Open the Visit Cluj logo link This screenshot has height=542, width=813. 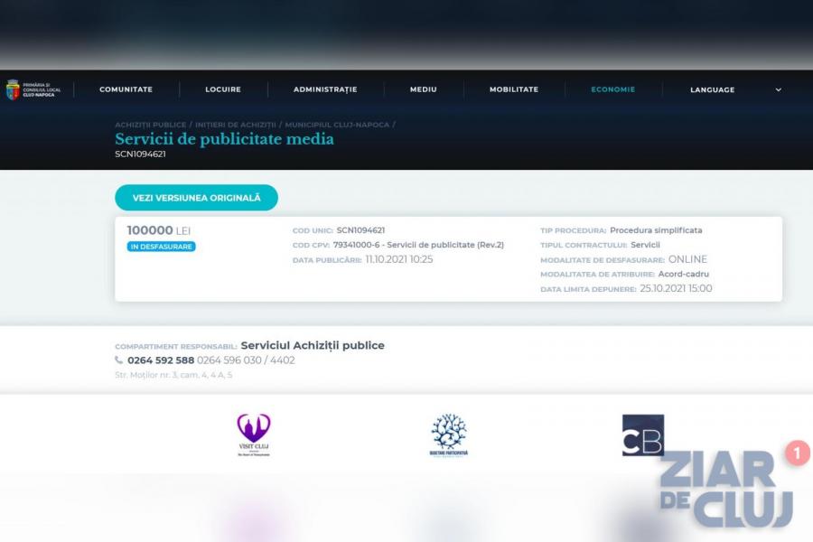(254, 434)
